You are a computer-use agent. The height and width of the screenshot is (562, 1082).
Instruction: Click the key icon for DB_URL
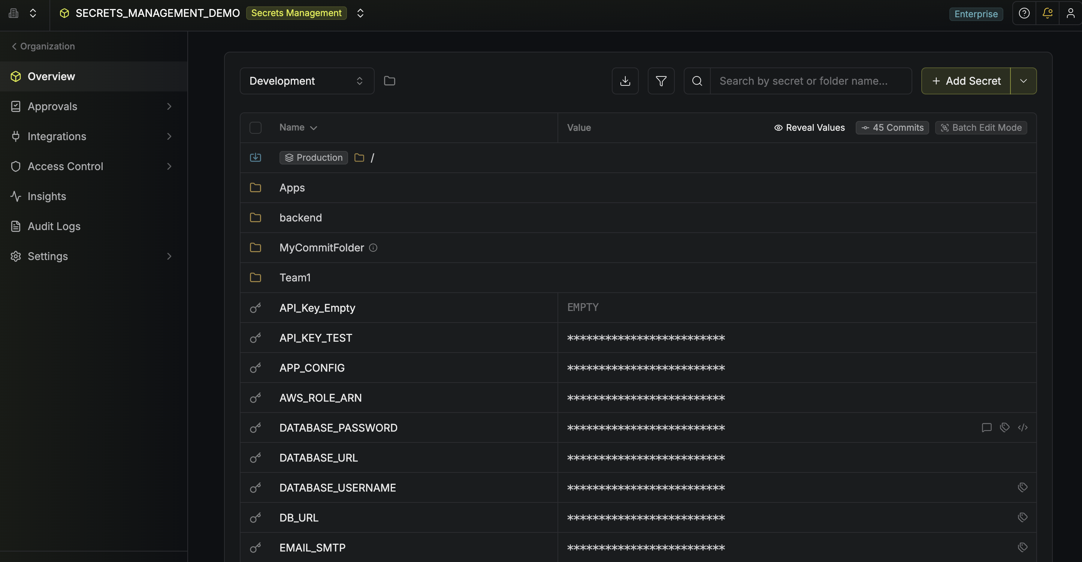coord(256,517)
